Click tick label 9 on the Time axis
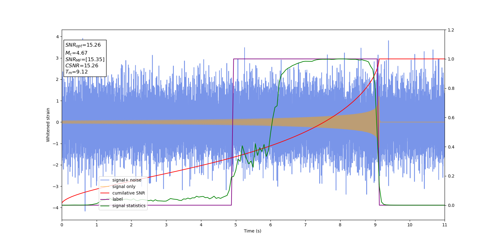Screen dimensions: 494x247 tap(375, 225)
